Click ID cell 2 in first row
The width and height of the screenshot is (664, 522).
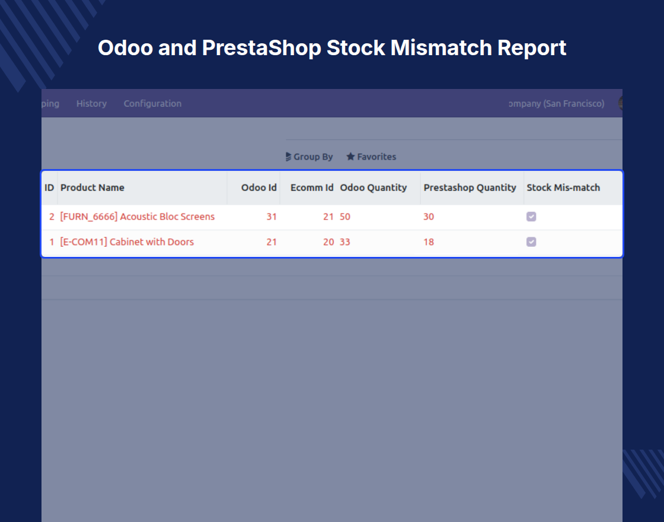[x=52, y=217]
